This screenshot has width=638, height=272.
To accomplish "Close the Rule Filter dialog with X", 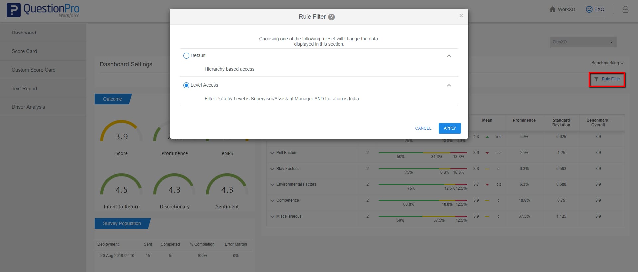I will [461, 16].
